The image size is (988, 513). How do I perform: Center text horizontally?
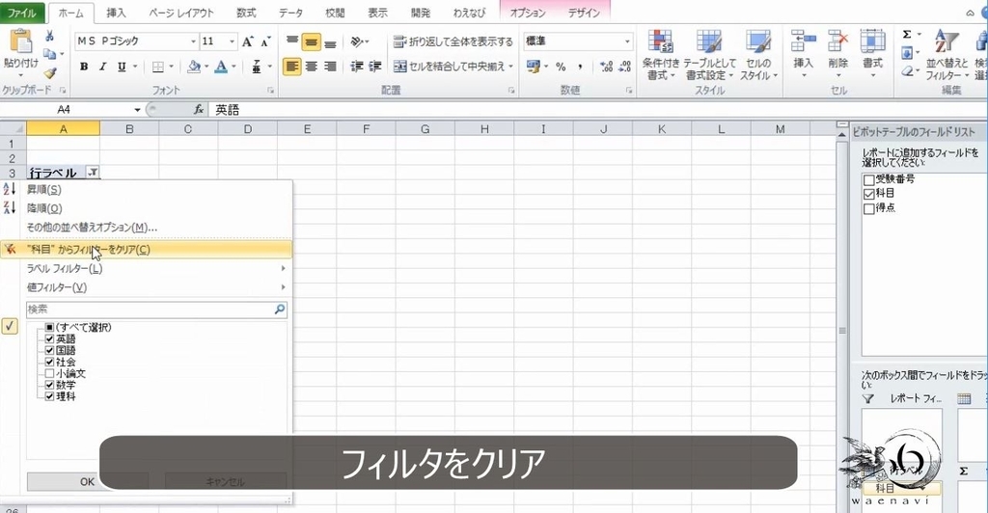pos(312,67)
